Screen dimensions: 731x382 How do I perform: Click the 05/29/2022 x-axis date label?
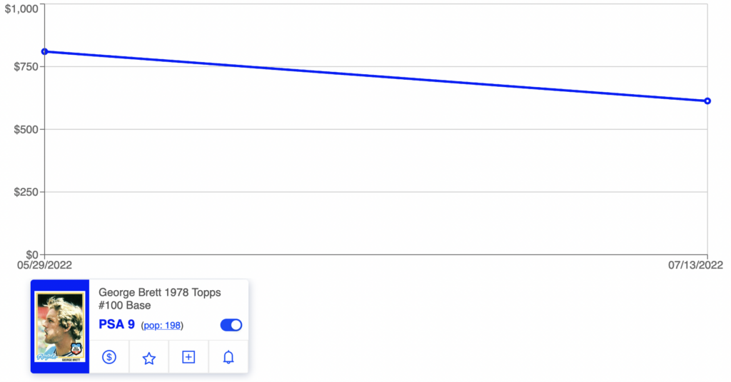[x=45, y=265]
